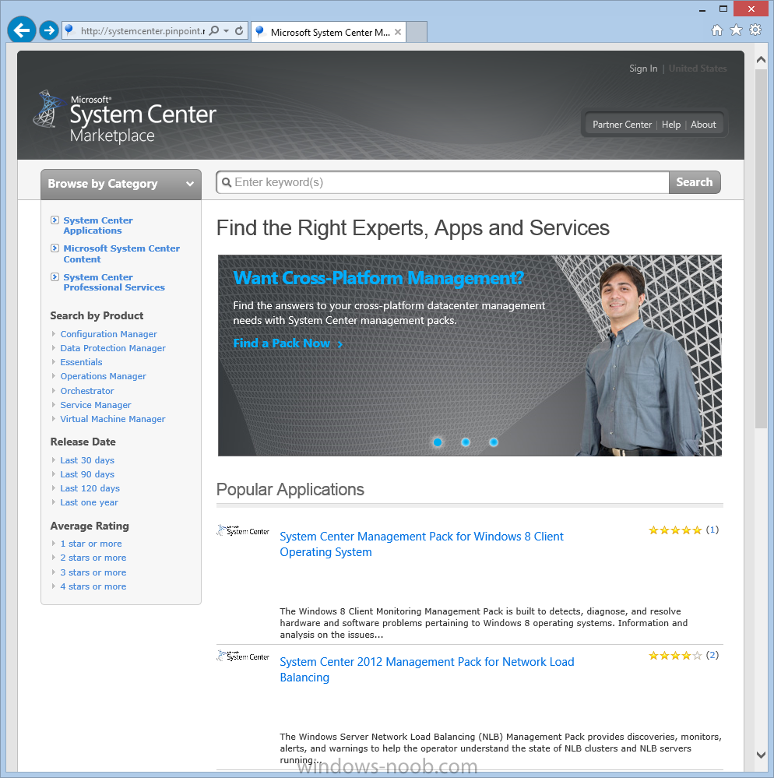Open the Help header link

[670, 125]
